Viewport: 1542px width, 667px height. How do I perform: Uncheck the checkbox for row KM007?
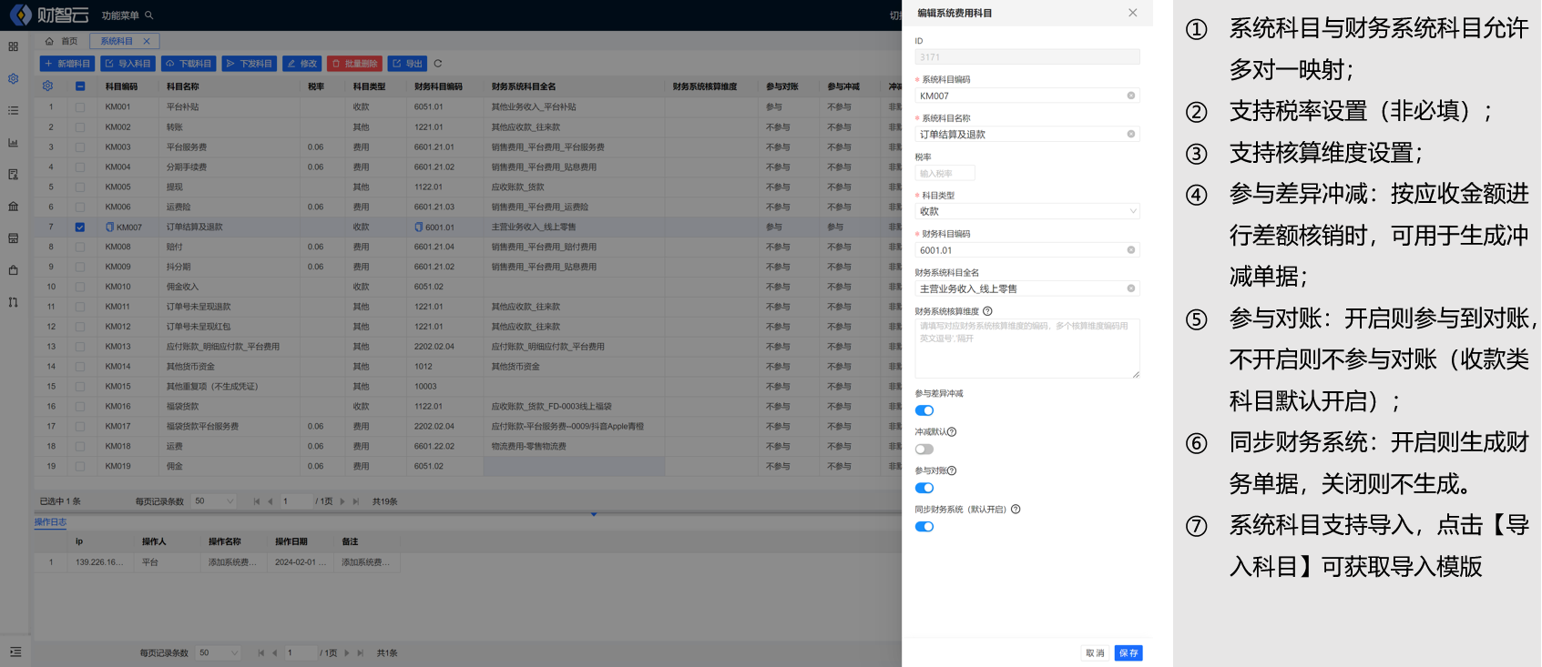[x=80, y=227]
